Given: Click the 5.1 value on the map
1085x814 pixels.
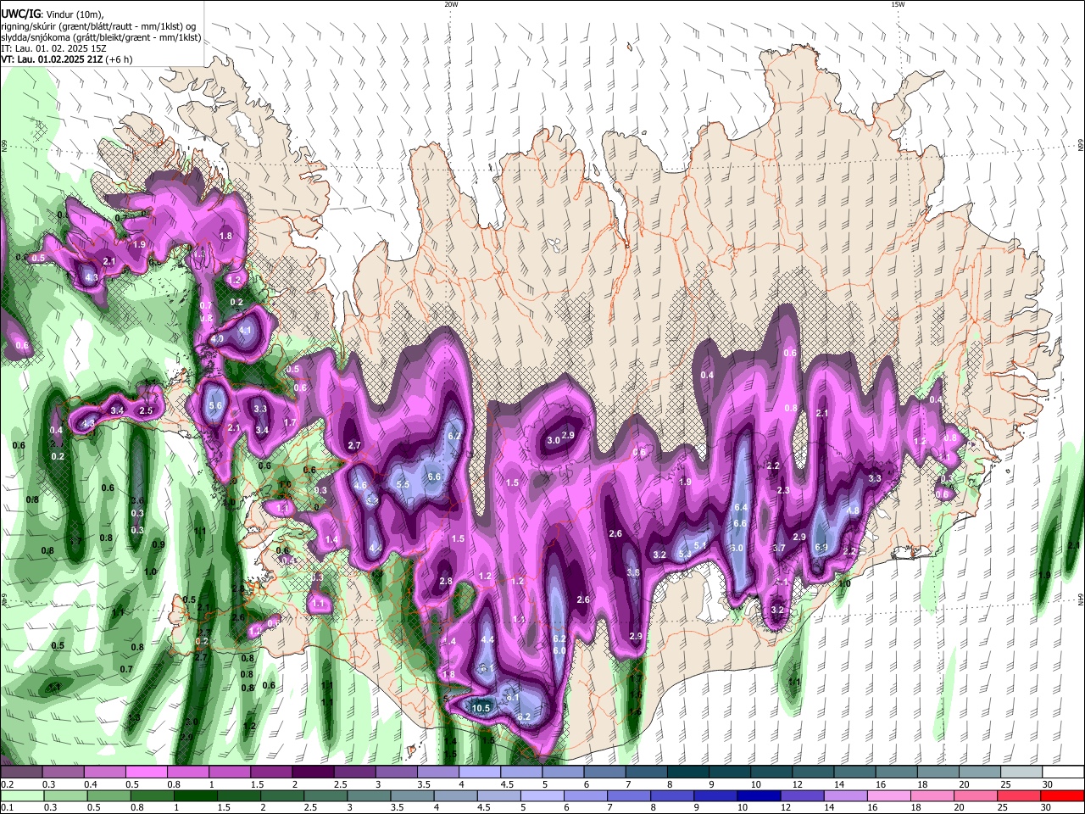Looking at the screenshot, I should 701,545.
